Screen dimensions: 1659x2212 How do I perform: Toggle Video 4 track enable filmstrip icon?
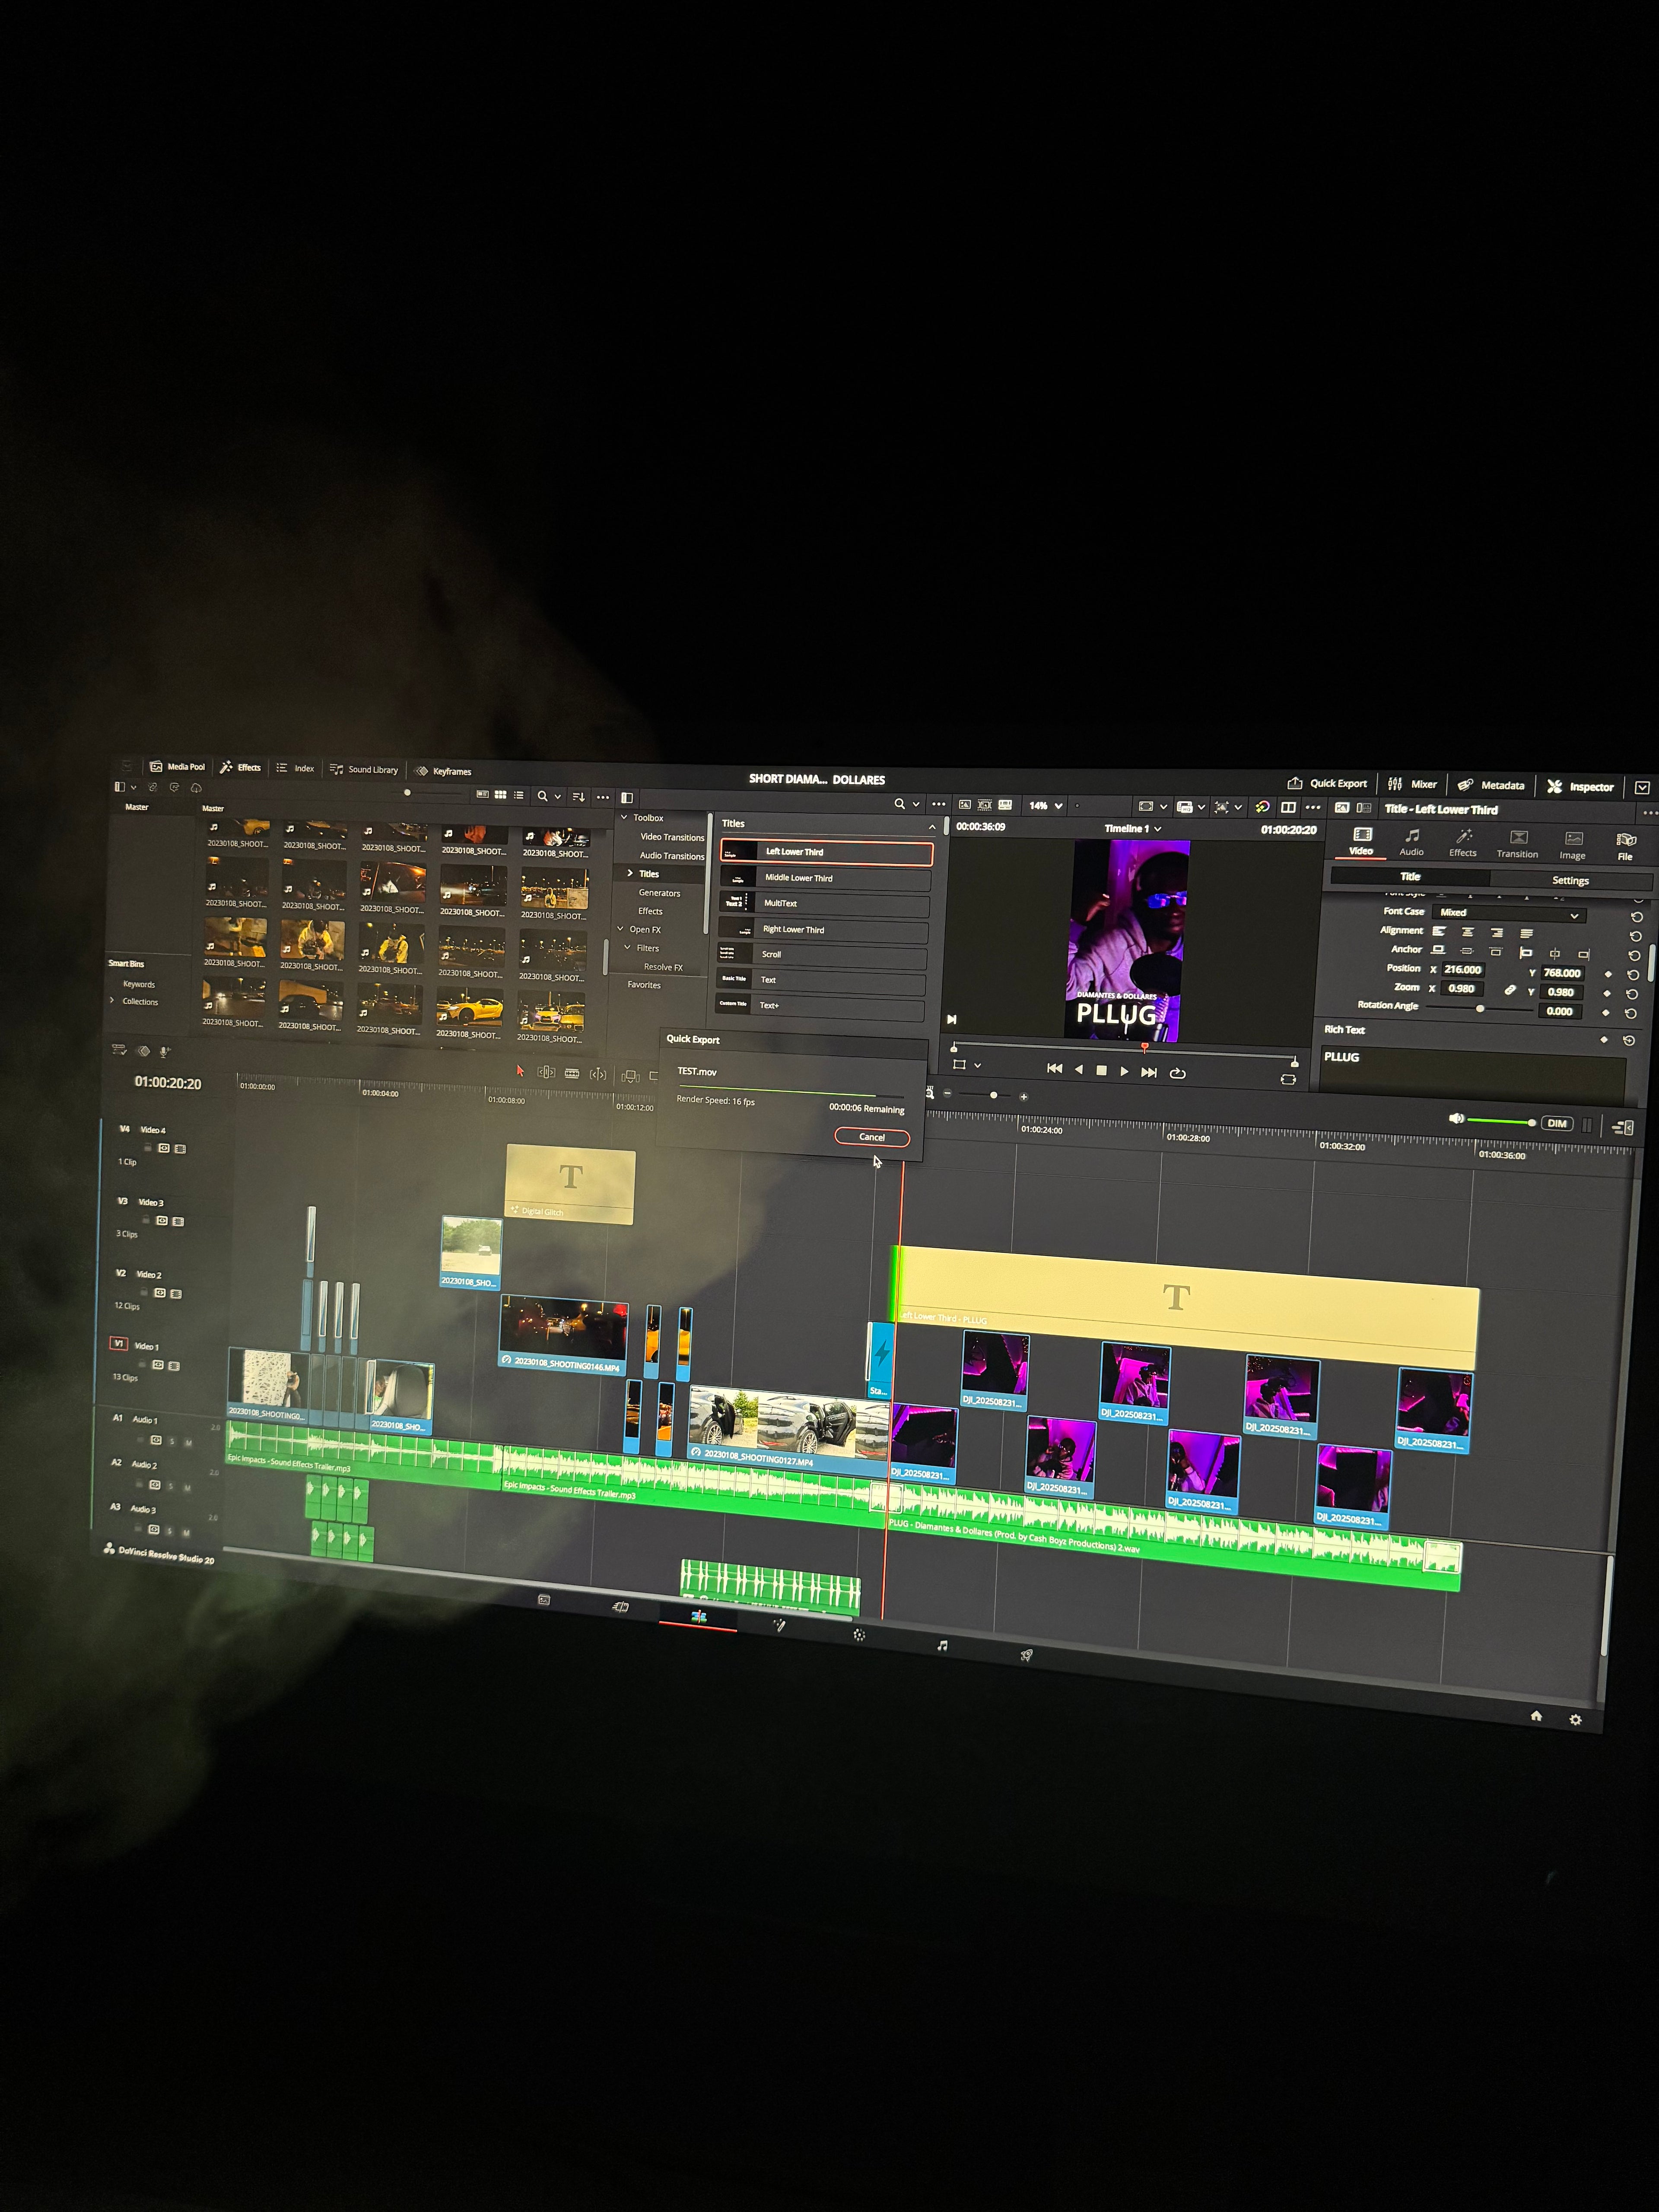coord(180,1149)
